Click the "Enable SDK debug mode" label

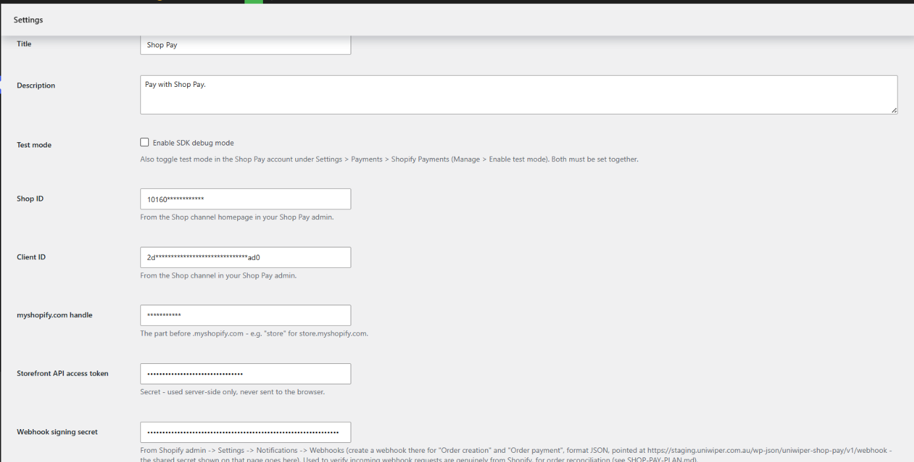tap(193, 143)
